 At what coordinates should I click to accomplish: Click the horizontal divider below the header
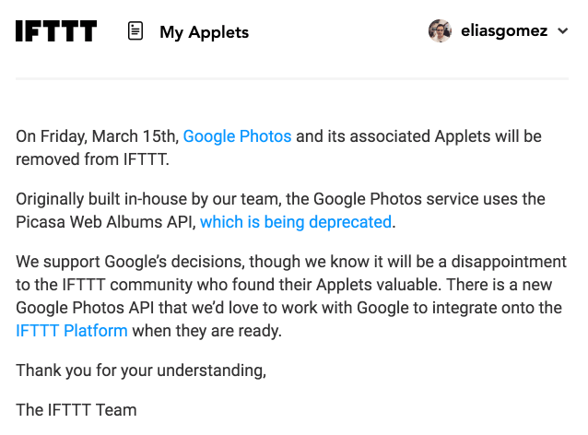click(x=292, y=78)
